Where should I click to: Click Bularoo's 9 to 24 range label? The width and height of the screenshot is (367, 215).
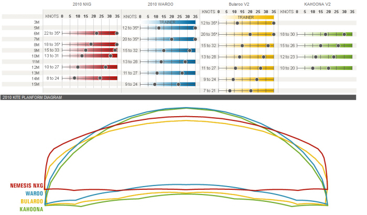[210, 79]
